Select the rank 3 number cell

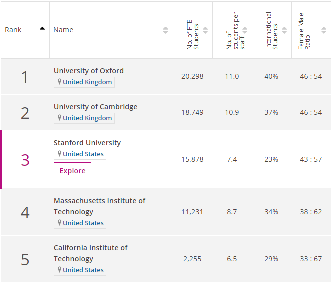pyautogui.click(x=25, y=160)
